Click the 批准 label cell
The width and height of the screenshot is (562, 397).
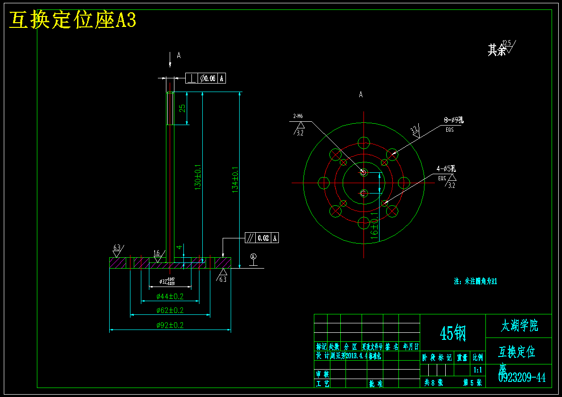[x=376, y=383]
